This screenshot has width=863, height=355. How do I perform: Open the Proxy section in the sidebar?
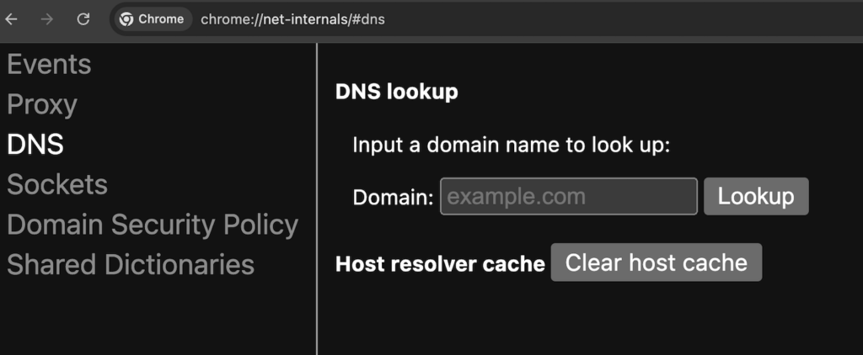pos(42,104)
